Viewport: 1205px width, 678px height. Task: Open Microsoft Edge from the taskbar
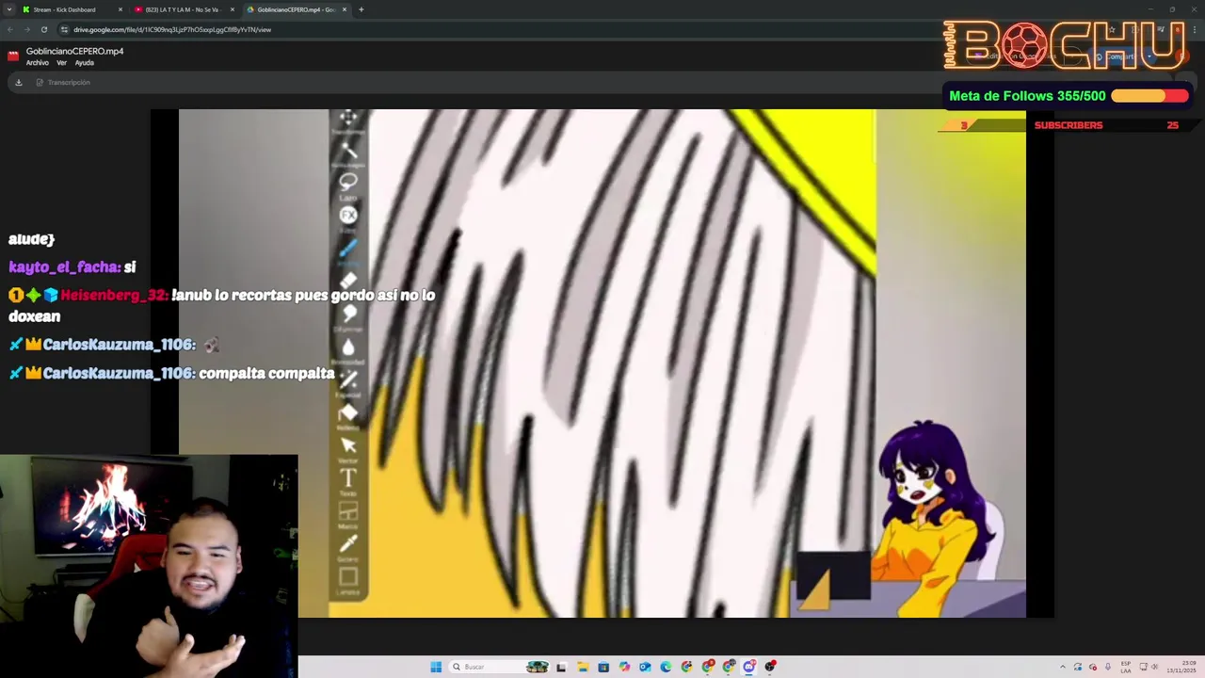[666, 667]
